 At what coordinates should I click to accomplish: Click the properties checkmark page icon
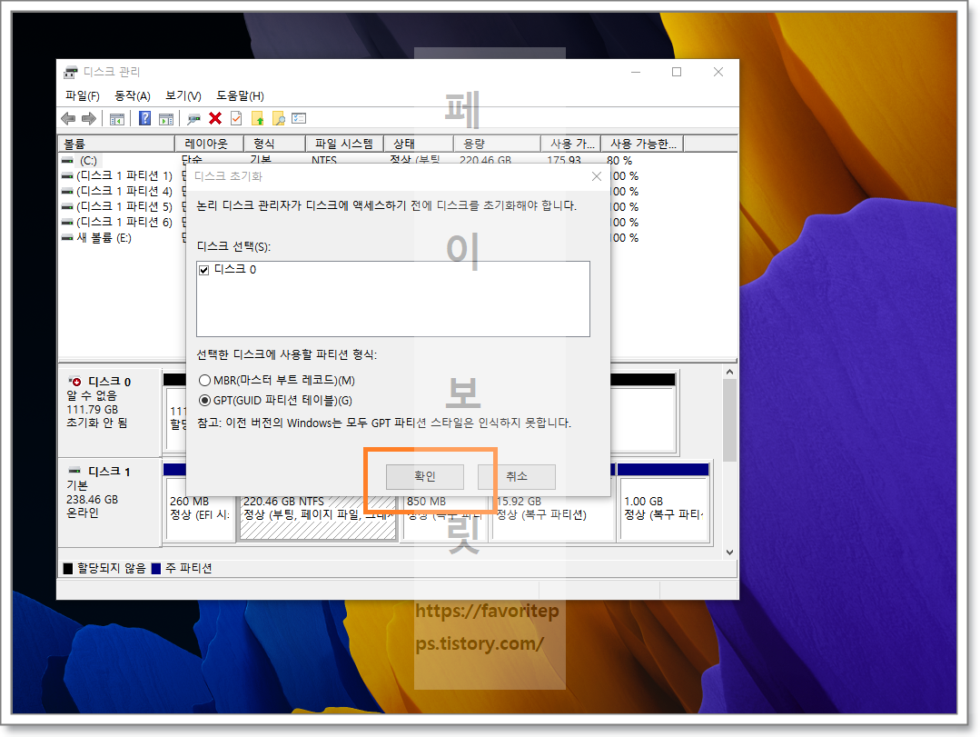(235, 118)
